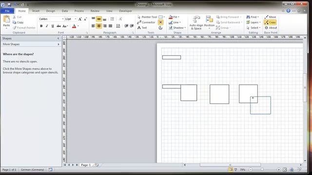Click Cut in the Clipboard group
312x175 pixels.
[x=17, y=17]
